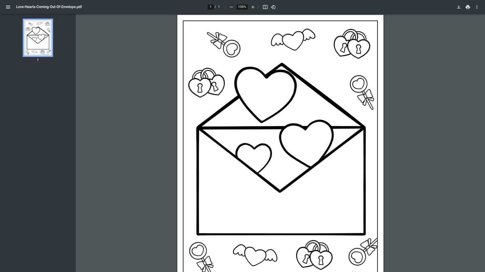Rotate the page counterclockwise
Image resolution: width=485 pixels, height=272 pixels.
[273, 7]
